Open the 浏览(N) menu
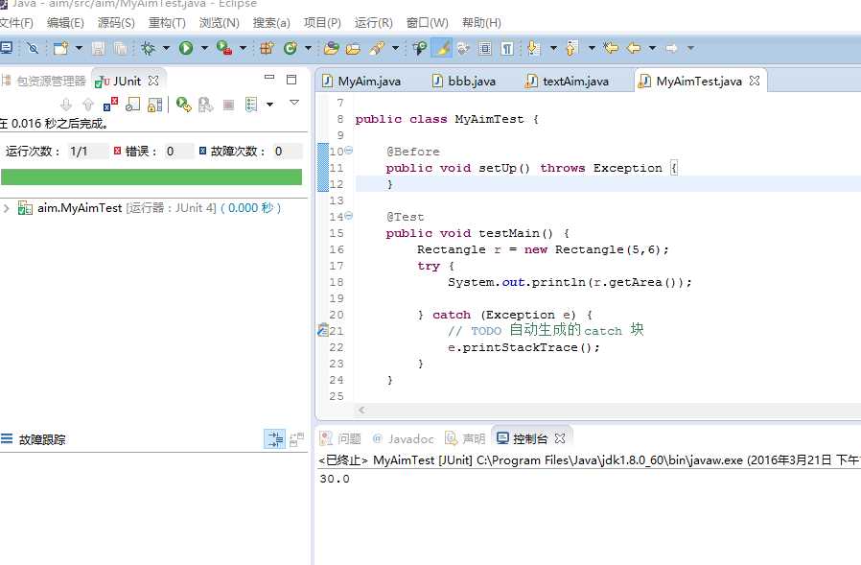This screenshot has width=861, height=565. (x=220, y=22)
